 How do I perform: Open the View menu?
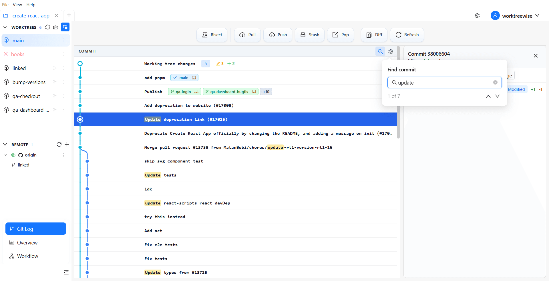coord(17,5)
